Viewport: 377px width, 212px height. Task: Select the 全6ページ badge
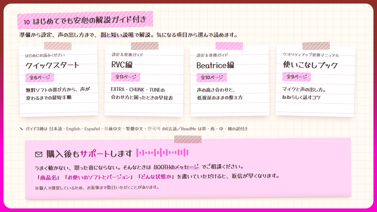tap(40, 78)
